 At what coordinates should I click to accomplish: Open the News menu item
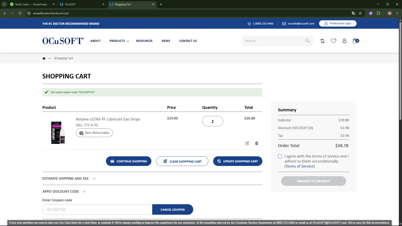(x=166, y=41)
